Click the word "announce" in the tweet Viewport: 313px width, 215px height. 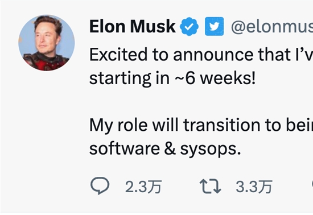(x=213, y=55)
